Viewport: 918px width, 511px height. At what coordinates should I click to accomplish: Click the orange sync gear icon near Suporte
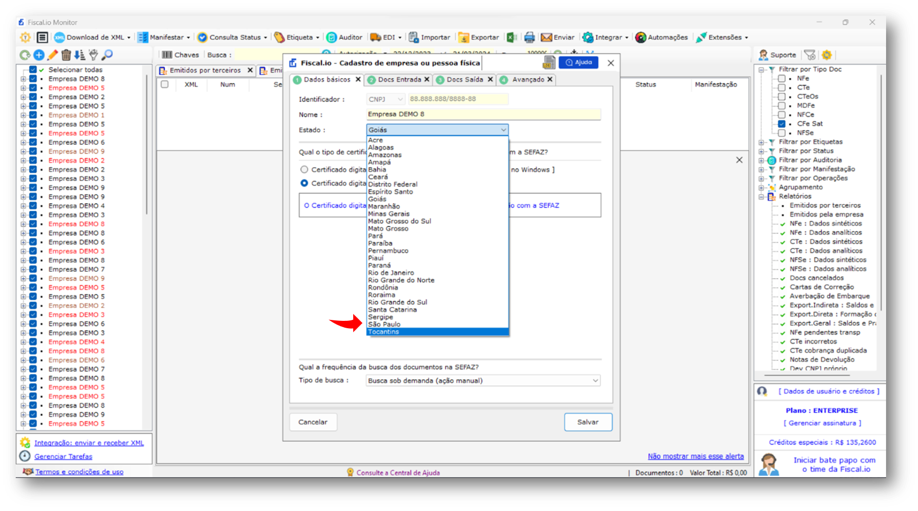tap(827, 55)
